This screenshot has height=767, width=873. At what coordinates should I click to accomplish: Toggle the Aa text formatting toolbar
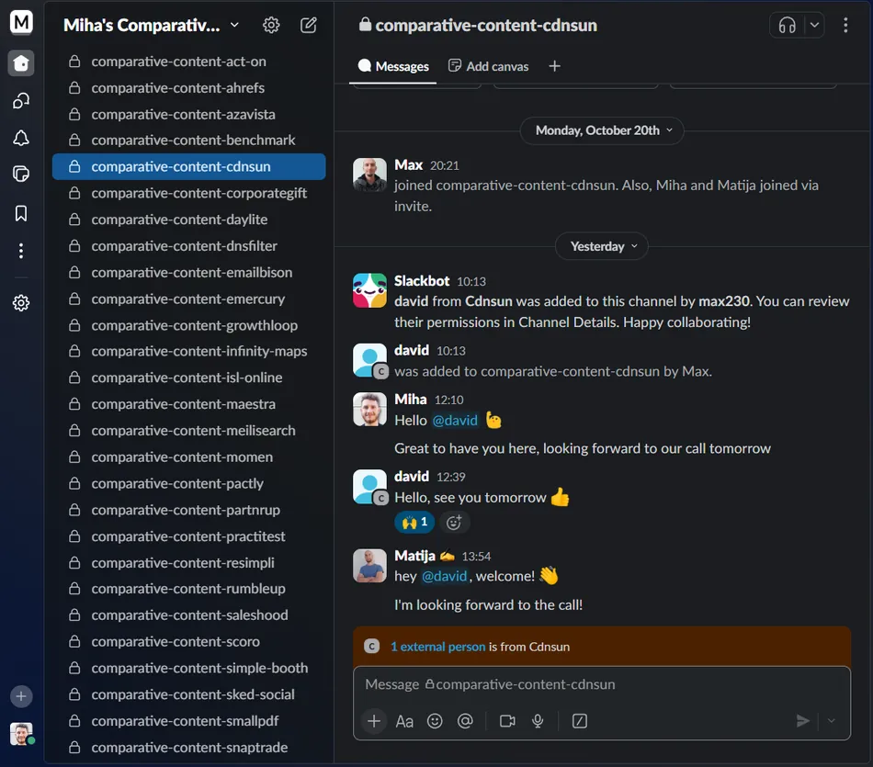404,721
